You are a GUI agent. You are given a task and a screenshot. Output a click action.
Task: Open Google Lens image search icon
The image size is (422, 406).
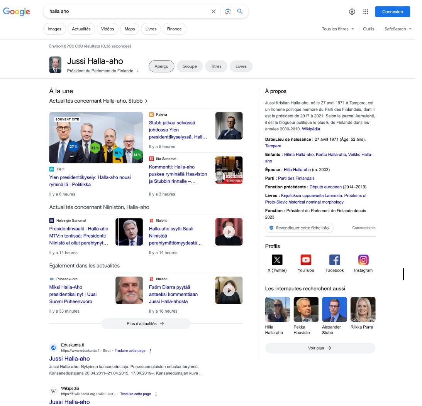(228, 11)
